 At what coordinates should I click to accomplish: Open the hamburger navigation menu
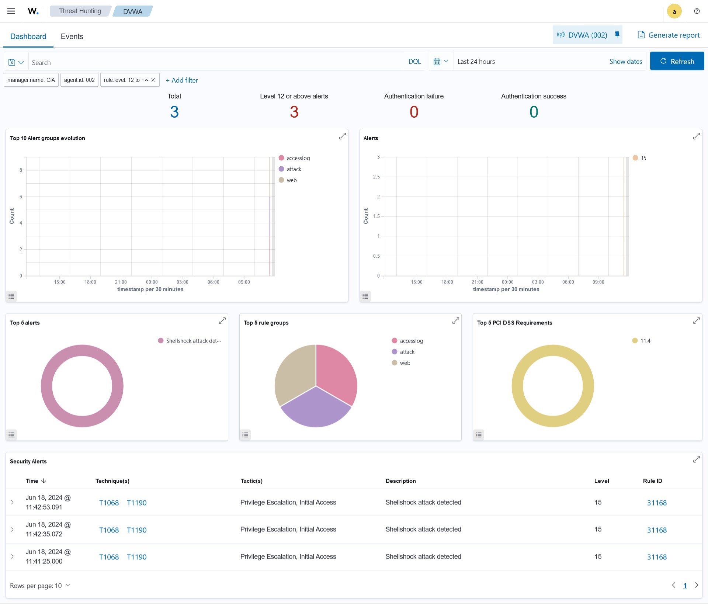click(x=11, y=11)
